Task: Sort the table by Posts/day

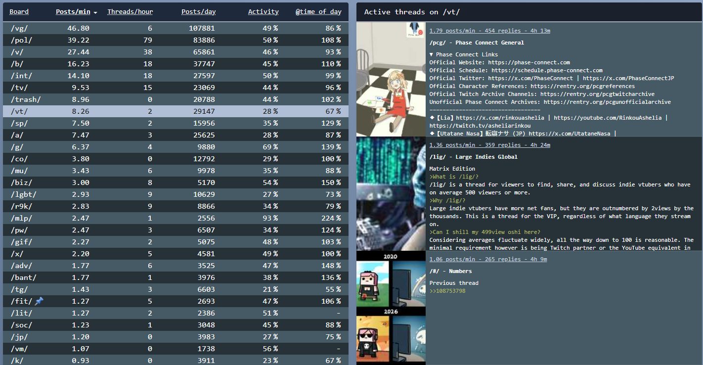Action: tap(199, 12)
